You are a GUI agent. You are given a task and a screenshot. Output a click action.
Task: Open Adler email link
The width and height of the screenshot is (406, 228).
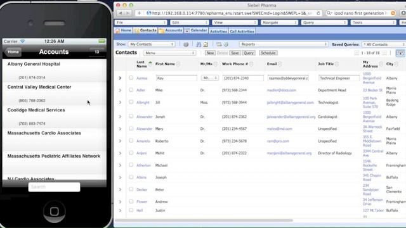[x=281, y=90]
